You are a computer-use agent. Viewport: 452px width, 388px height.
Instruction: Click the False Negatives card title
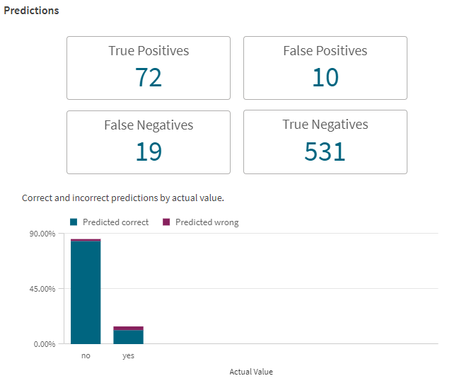(149, 125)
